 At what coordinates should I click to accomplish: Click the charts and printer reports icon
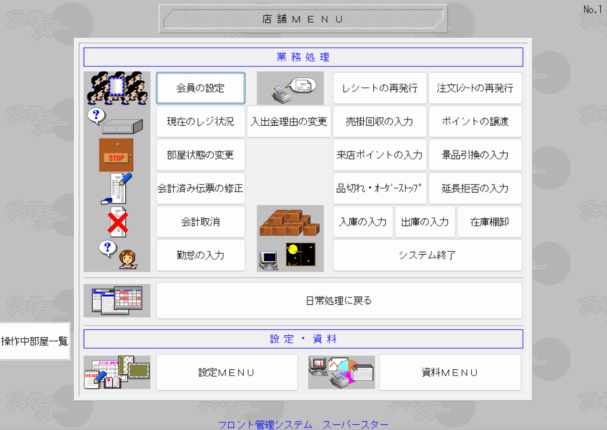[341, 372]
